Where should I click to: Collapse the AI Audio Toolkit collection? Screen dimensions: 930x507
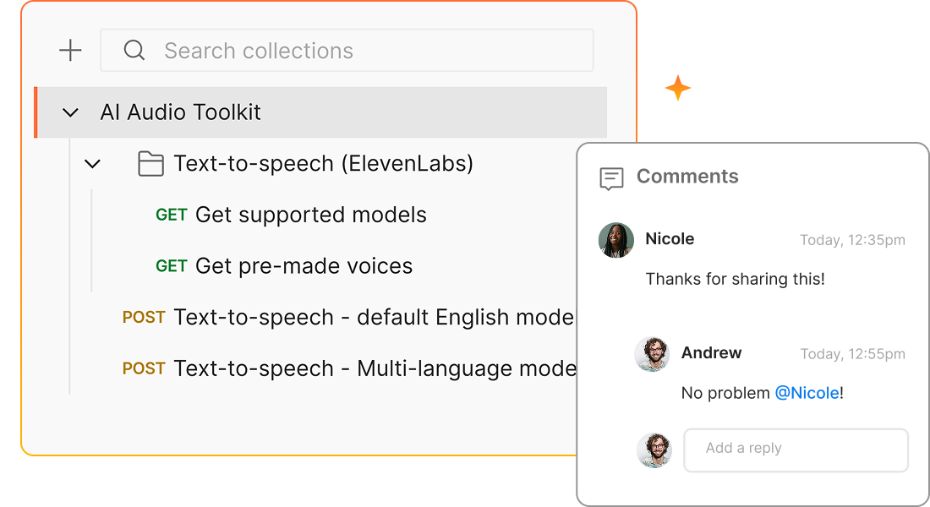70,112
